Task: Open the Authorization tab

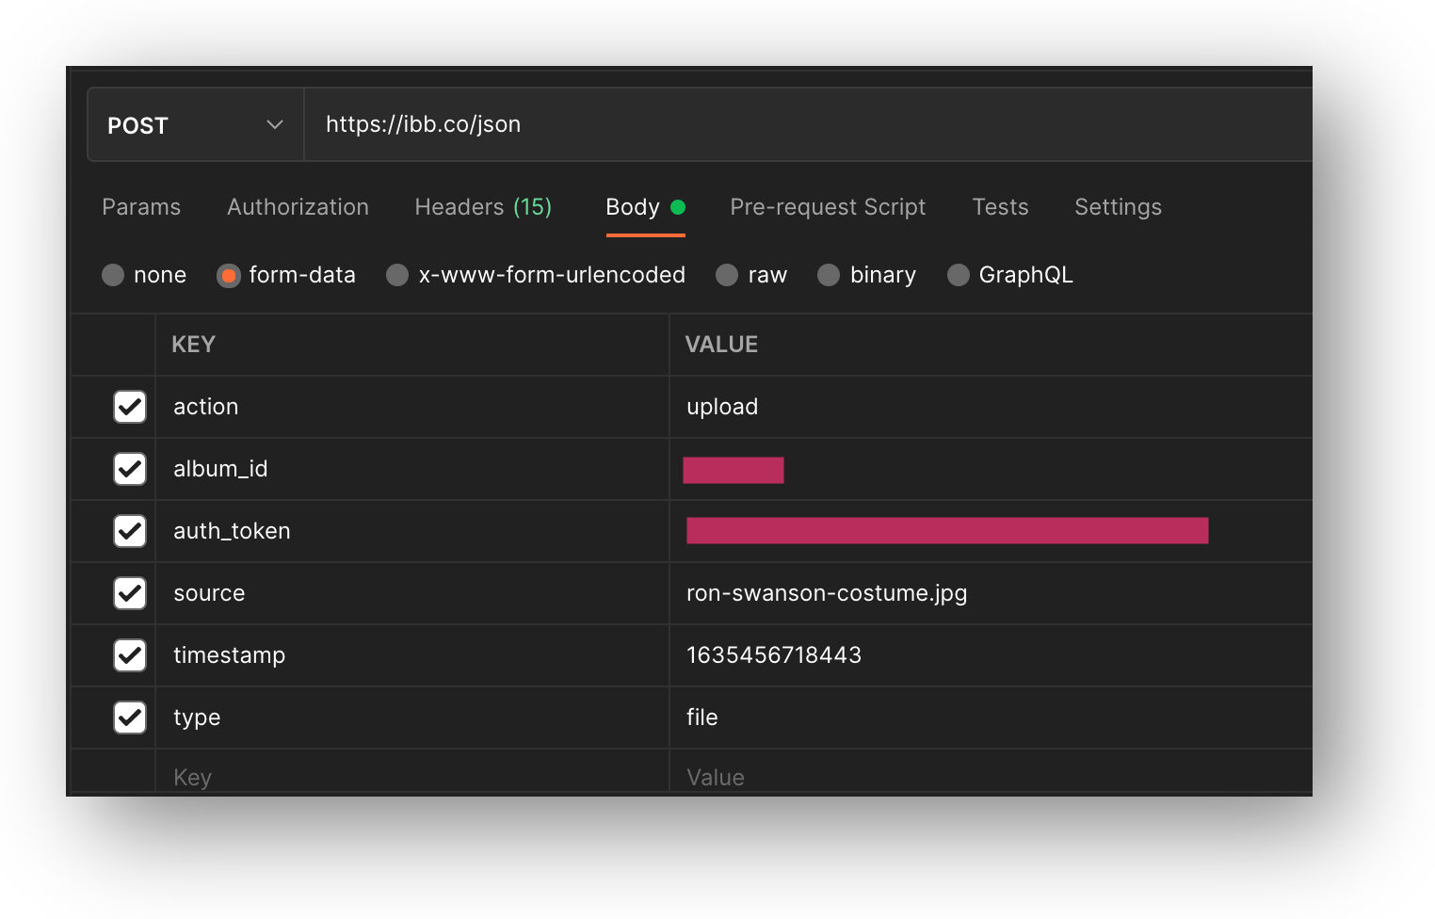Action: coord(298,207)
